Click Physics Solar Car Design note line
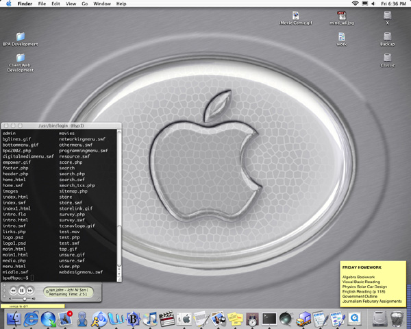Image resolution: width=411 pixels, height=329 pixels. [x=364, y=287]
